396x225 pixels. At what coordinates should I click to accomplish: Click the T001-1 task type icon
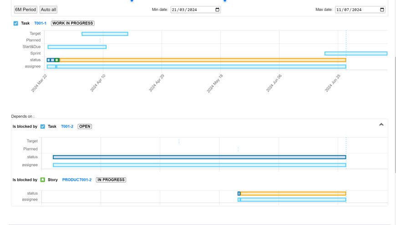[15, 23]
